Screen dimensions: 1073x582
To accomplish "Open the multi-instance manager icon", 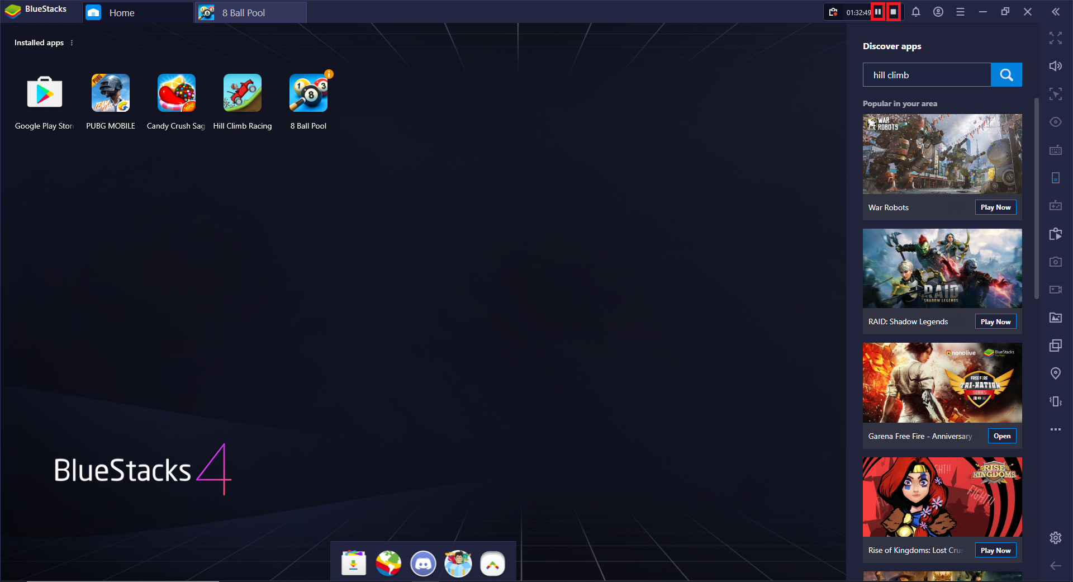I will point(1055,346).
